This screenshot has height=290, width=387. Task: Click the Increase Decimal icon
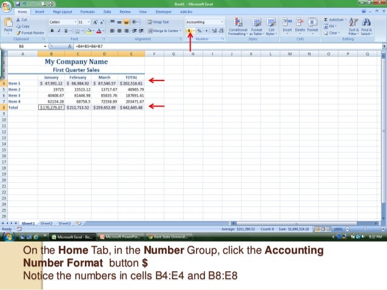click(214, 31)
